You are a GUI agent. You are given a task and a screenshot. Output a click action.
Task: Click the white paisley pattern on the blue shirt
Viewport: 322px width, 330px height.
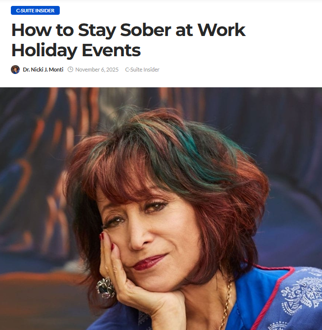tap(302, 293)
